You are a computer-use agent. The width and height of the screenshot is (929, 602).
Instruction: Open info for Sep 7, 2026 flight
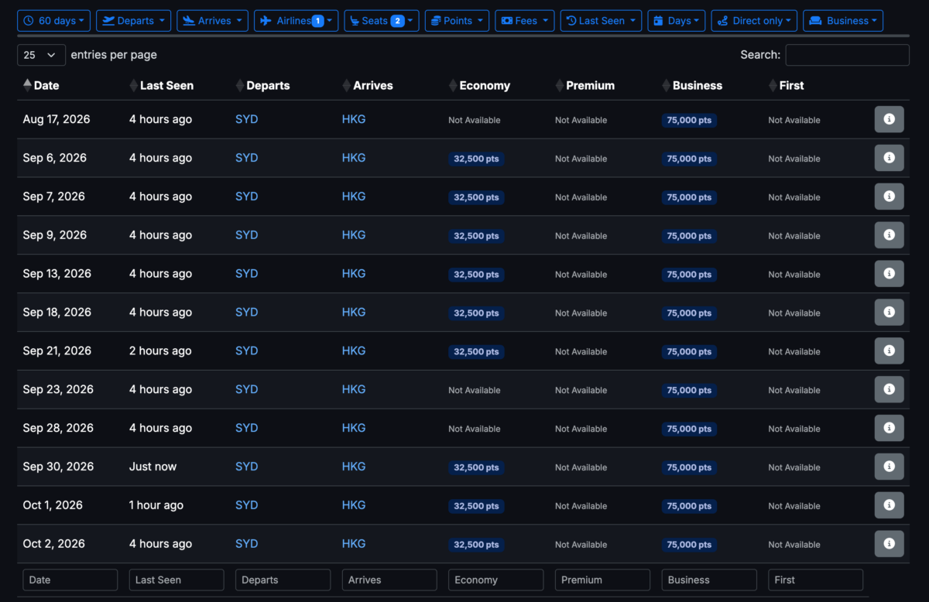889,197
